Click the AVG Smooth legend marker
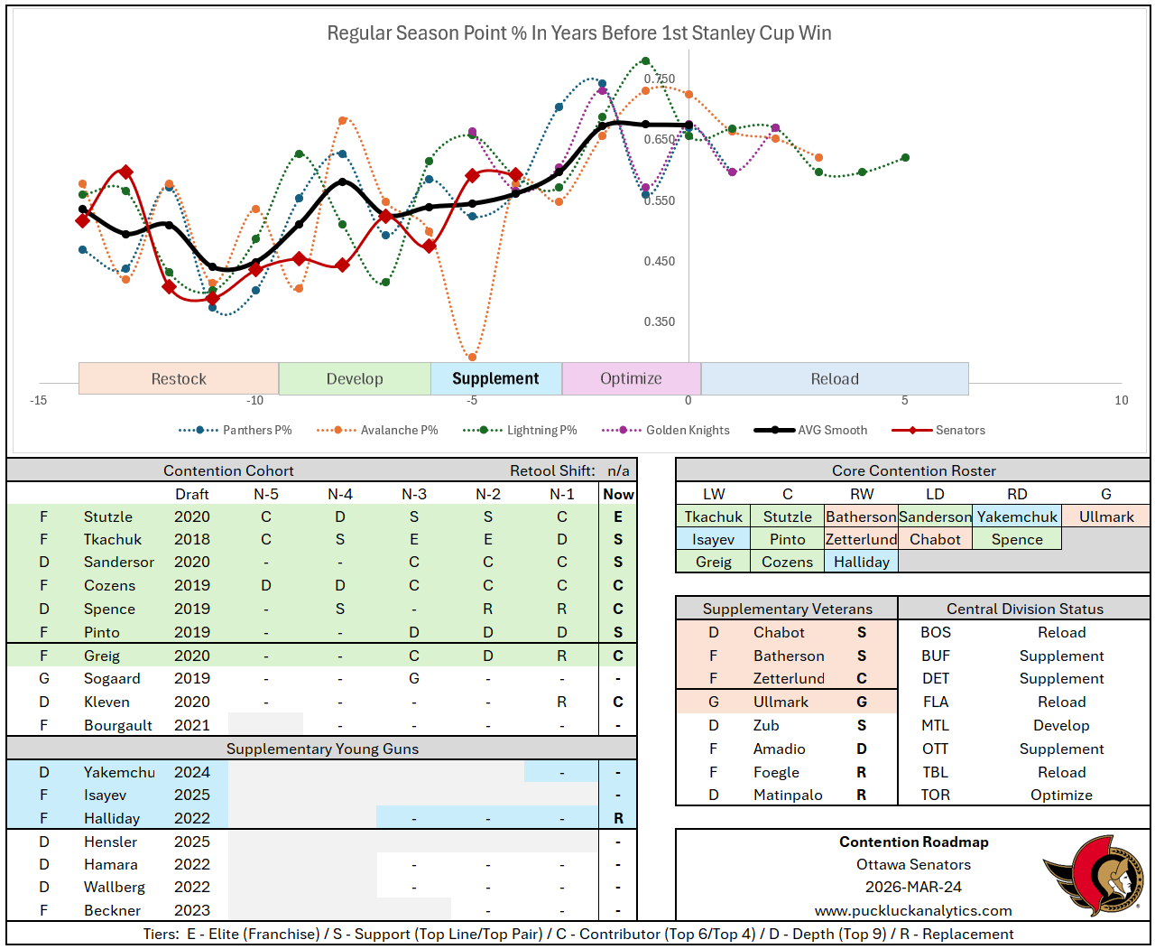This screenshot has height=949, width=1155. point(774,431)
